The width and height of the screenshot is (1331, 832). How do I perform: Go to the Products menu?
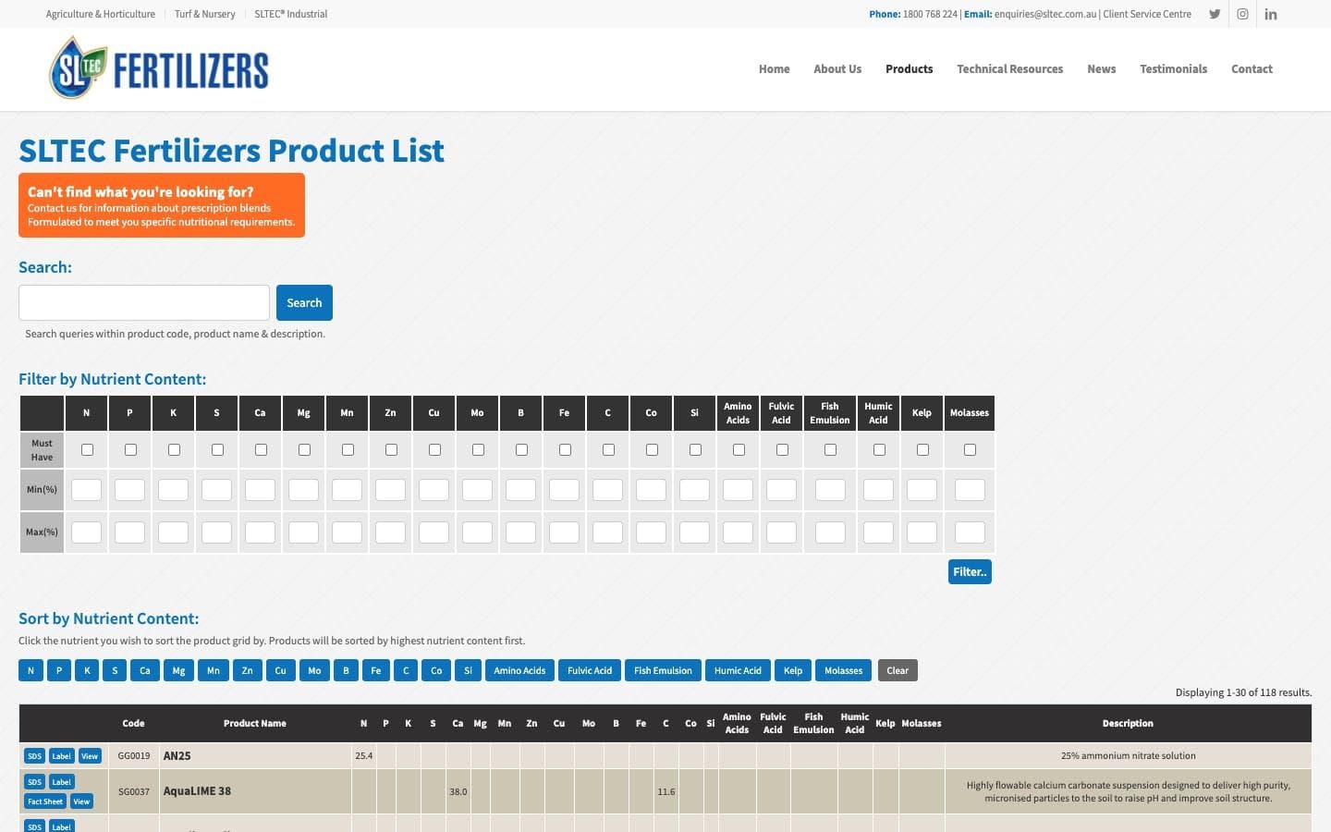coord(909,69)
